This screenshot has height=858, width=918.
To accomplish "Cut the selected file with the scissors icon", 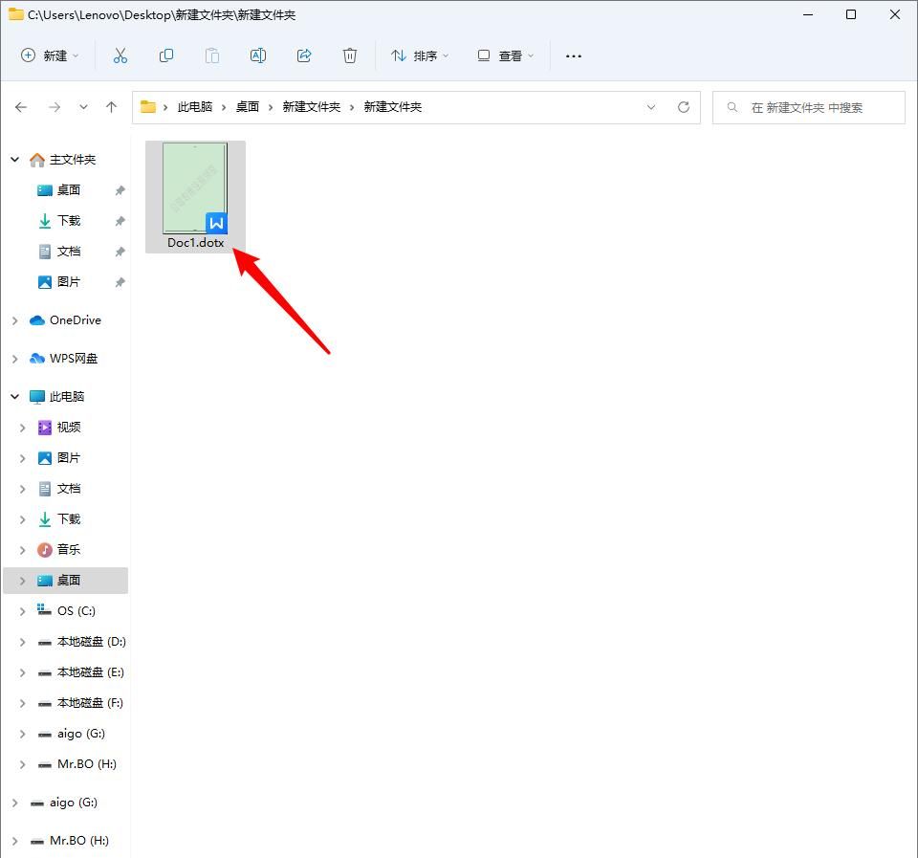I will [120, 55].
